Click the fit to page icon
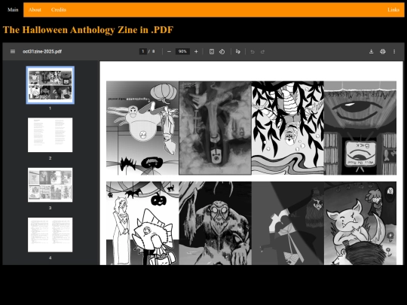Screen dimensions: 407x305 (x=212, y=52)
